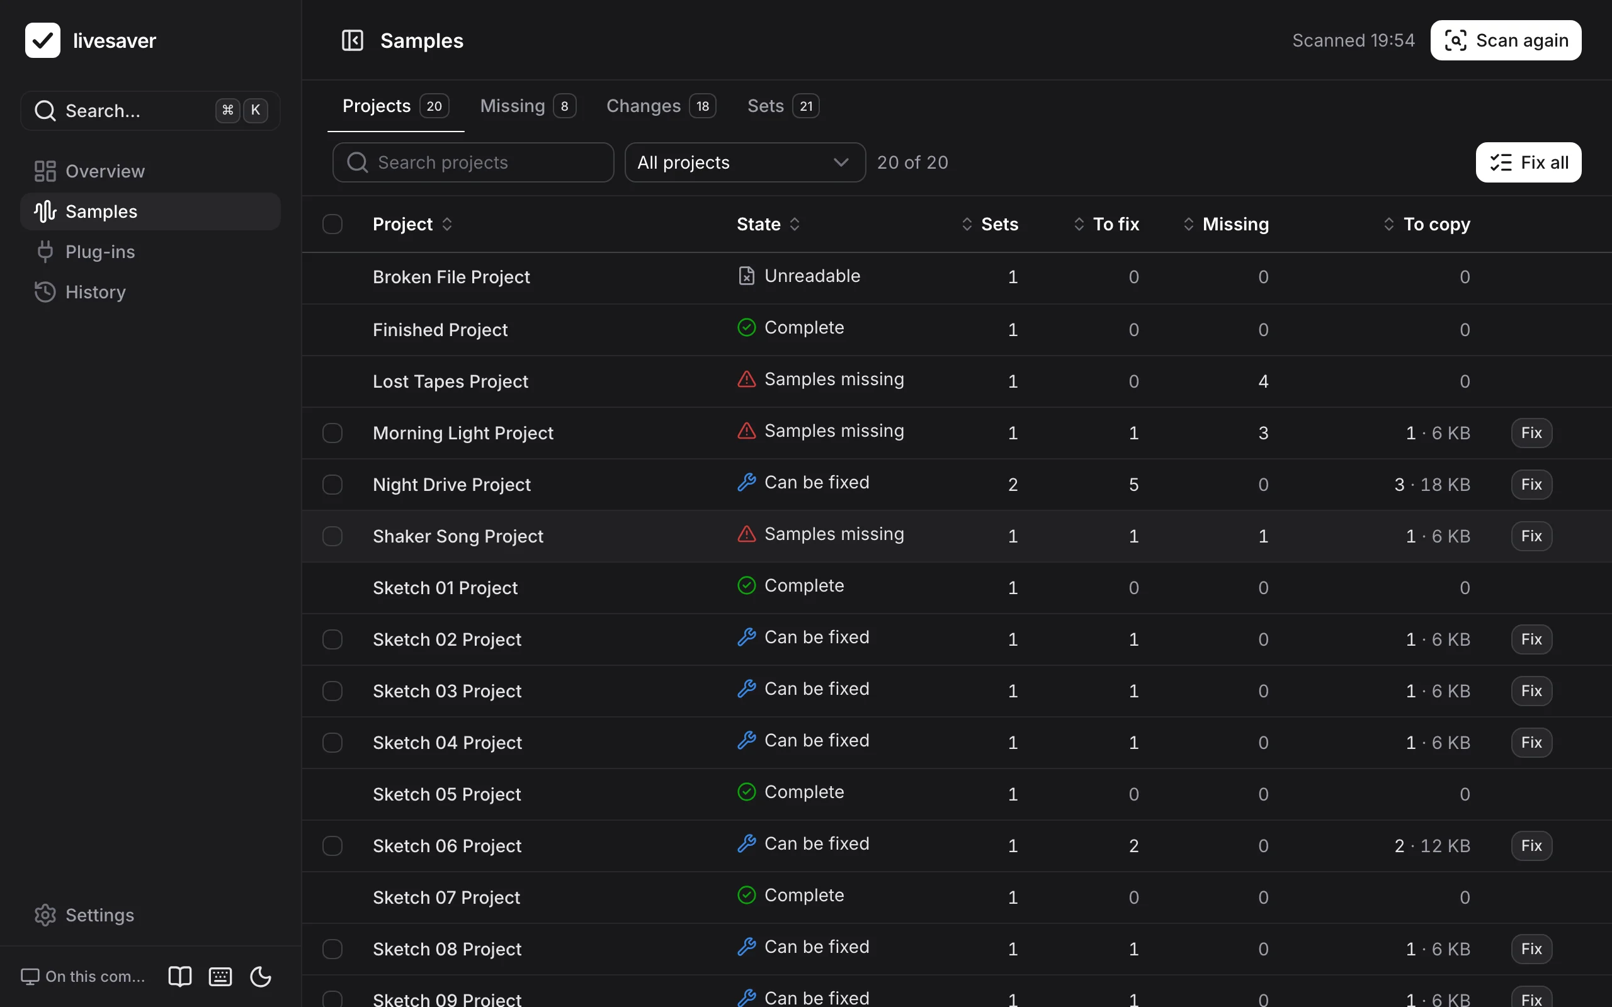Show keyboard shortcuts icon
The height and width of the screenshot is (1007, 1612).
(x=220, y=976)
